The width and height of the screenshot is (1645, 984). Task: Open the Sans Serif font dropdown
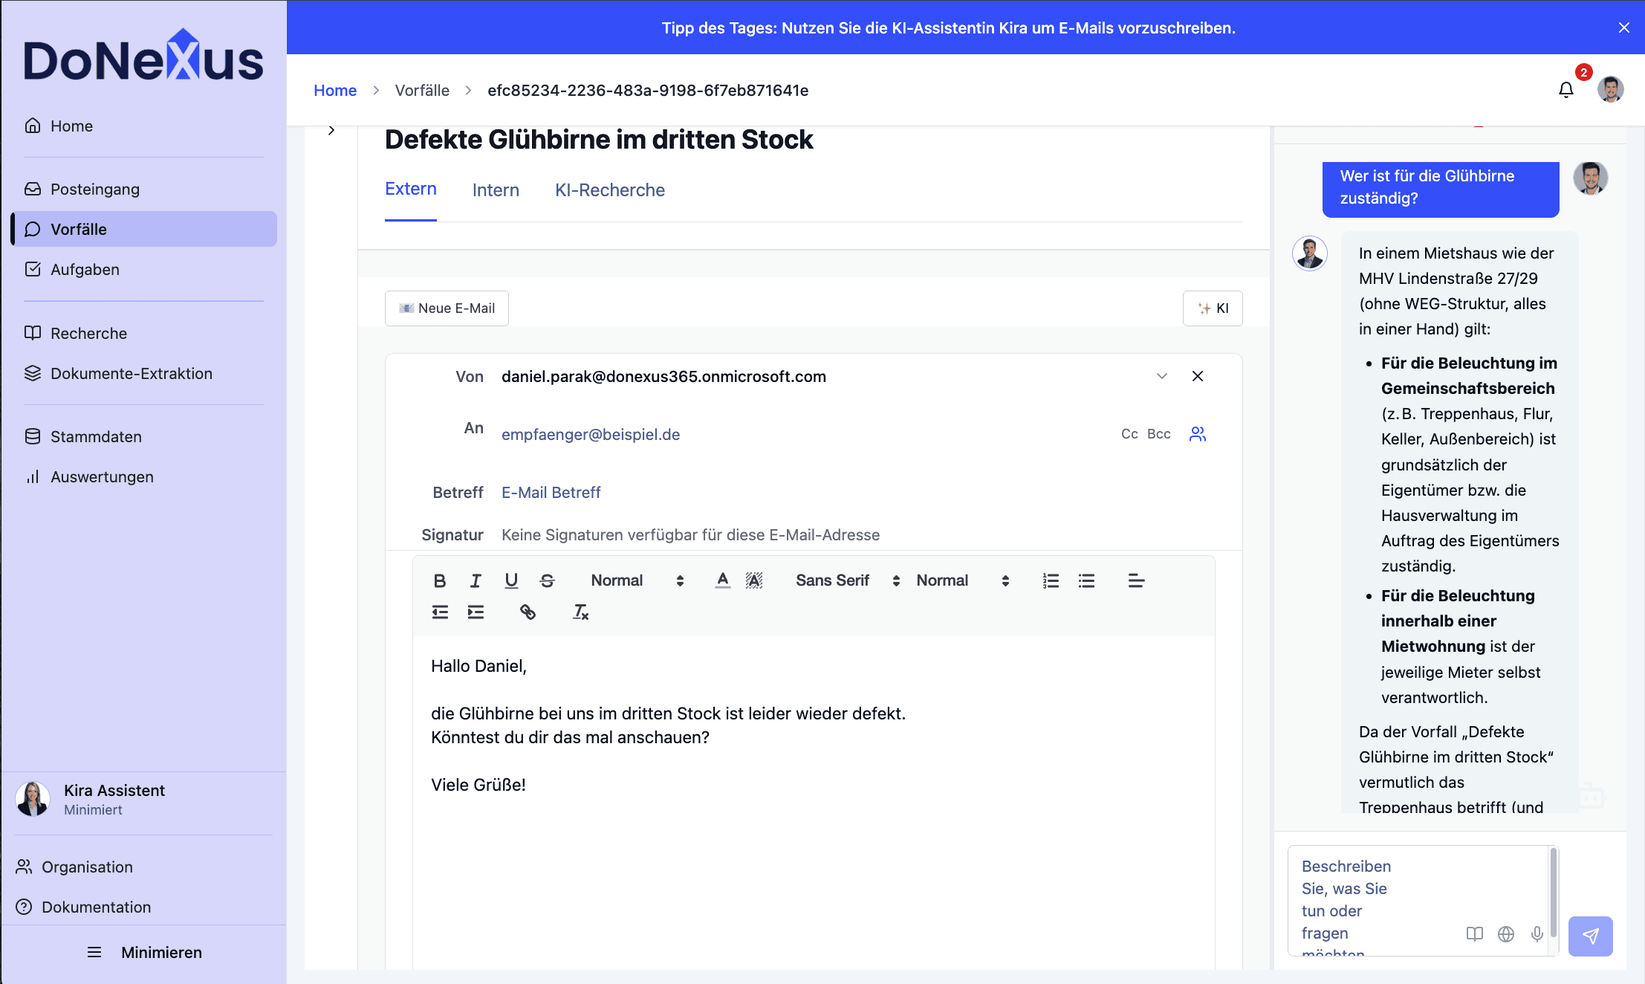(847, 580)
